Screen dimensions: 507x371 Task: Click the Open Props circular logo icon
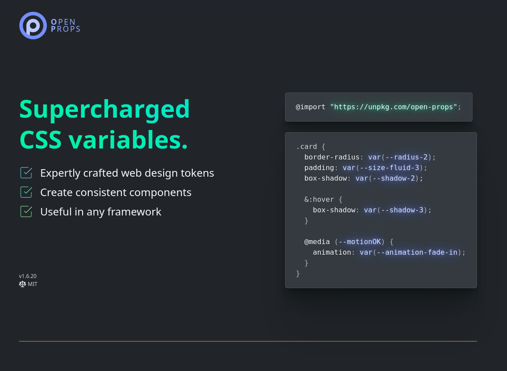[x=33, y=26]
